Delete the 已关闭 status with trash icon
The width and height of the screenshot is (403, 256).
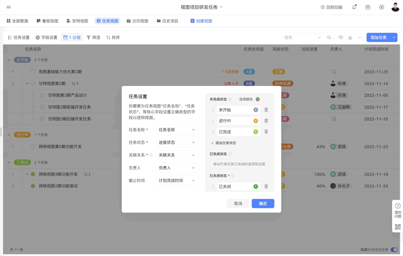(266, 186)
